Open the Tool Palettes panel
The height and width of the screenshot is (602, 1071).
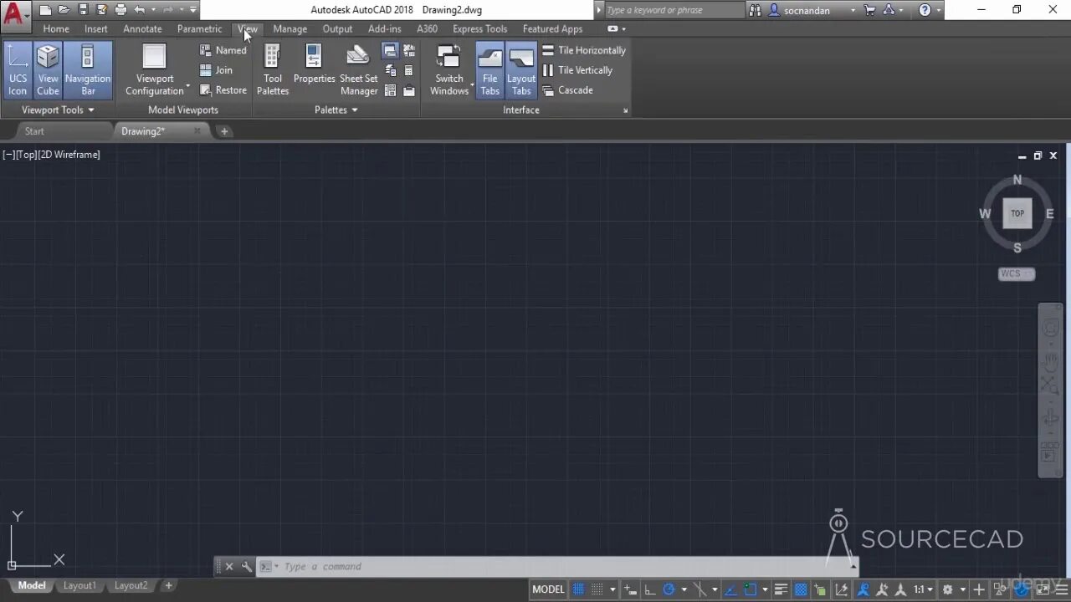tap(273, 69)
